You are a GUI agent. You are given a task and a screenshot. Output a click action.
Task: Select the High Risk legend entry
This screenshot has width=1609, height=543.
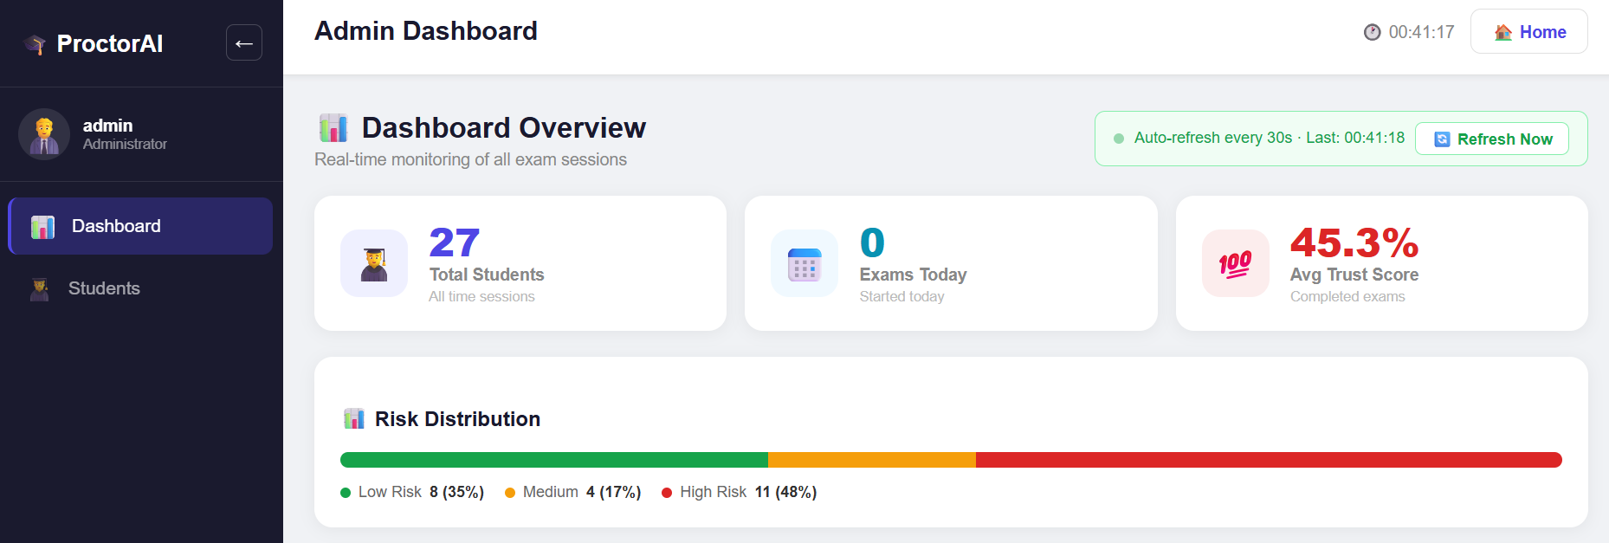click(739, 492)
